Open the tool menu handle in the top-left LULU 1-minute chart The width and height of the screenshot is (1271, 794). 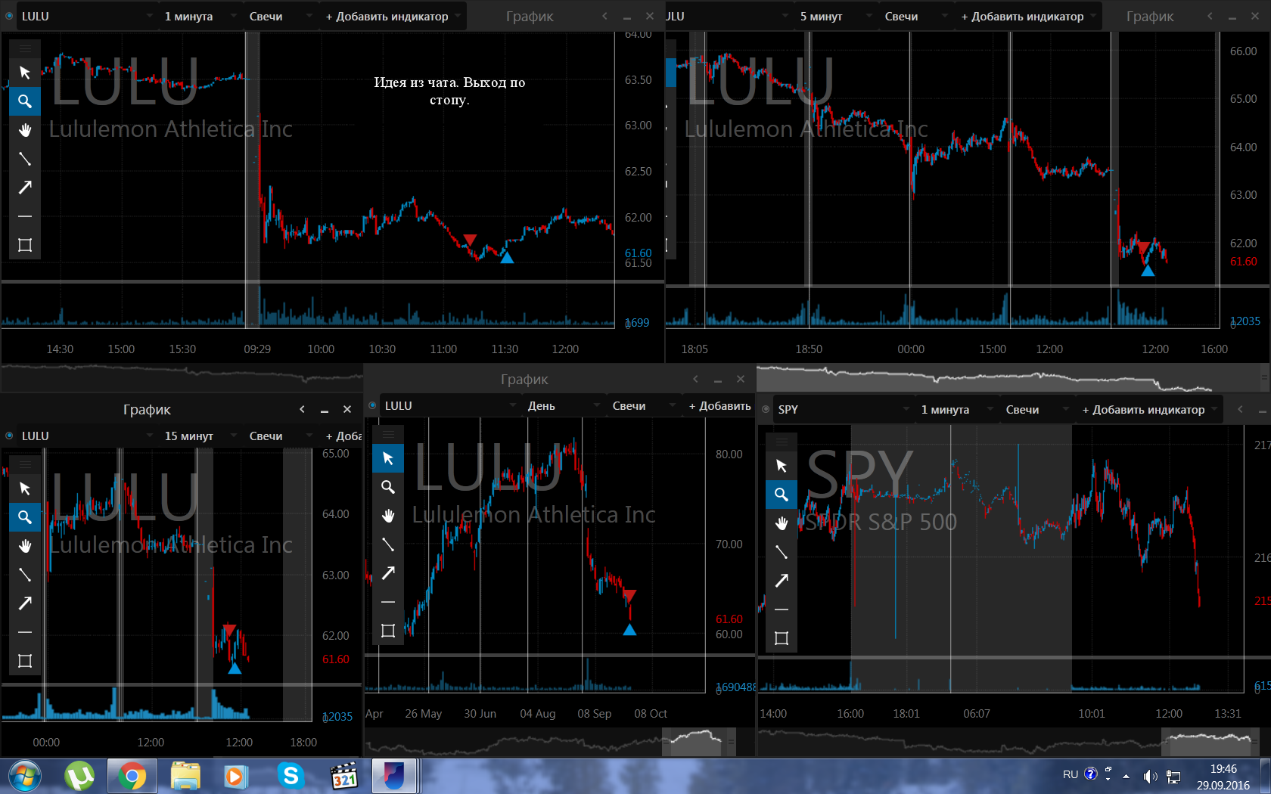point(25,48)
